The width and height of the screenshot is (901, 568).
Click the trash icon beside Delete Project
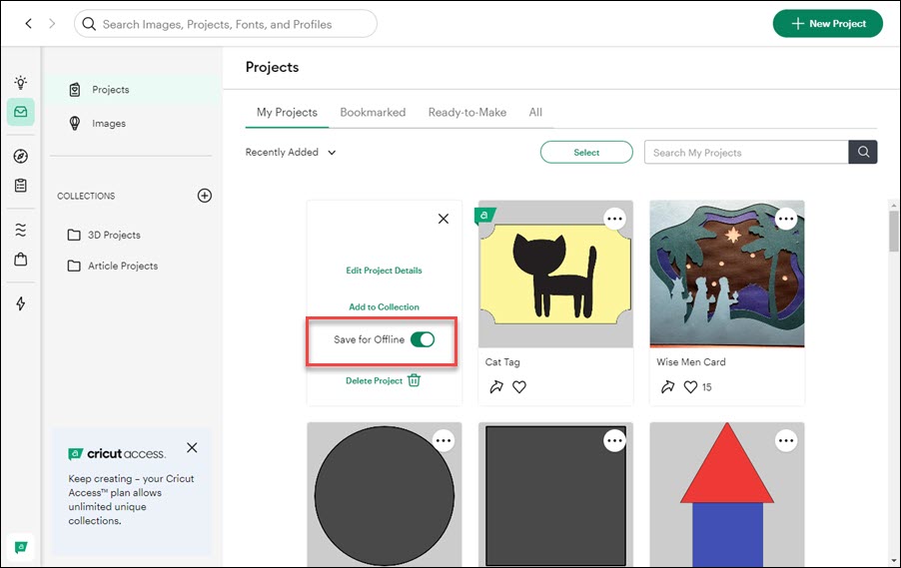click(x=414, y=380)
